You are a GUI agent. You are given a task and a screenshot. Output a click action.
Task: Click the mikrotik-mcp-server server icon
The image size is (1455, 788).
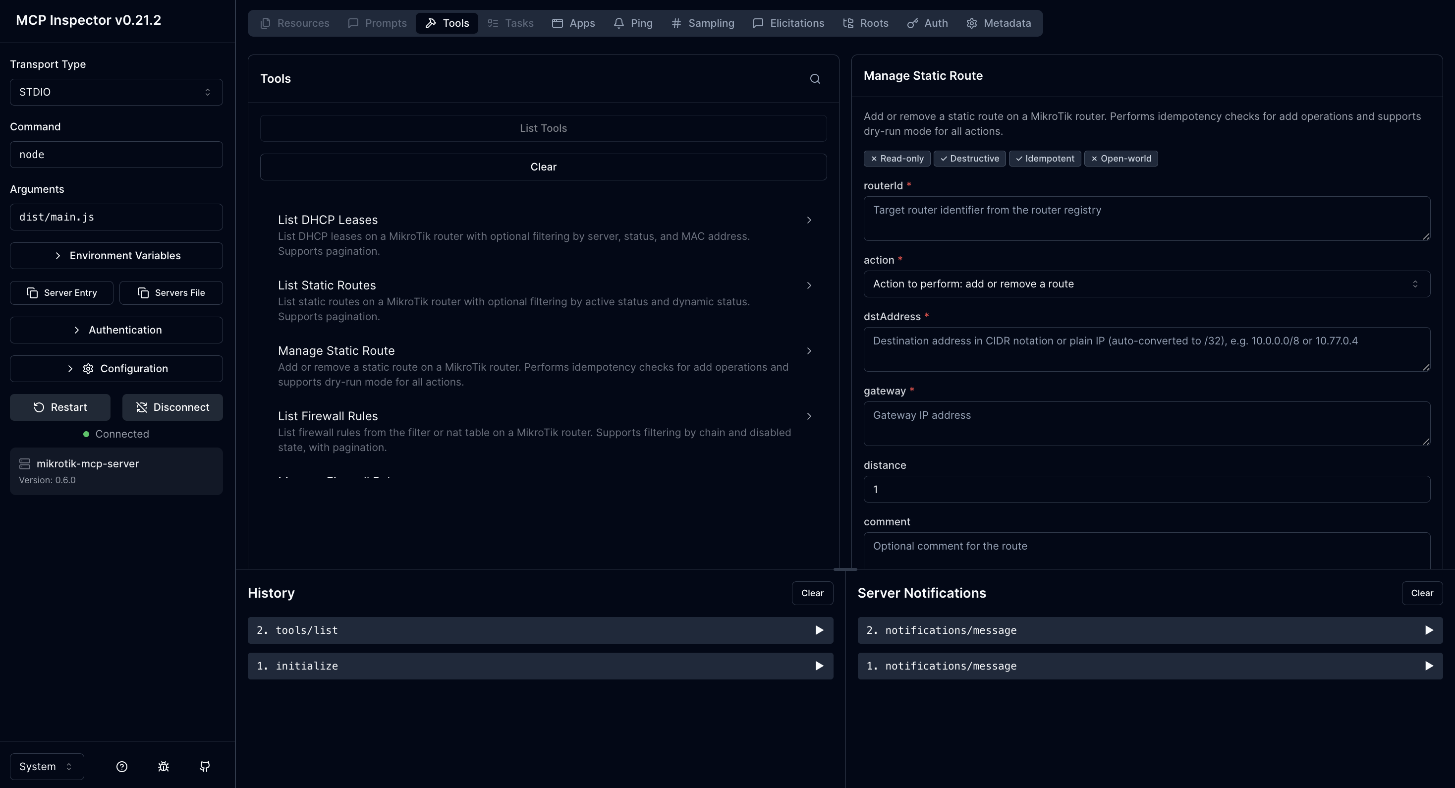(x=25, y=464)
